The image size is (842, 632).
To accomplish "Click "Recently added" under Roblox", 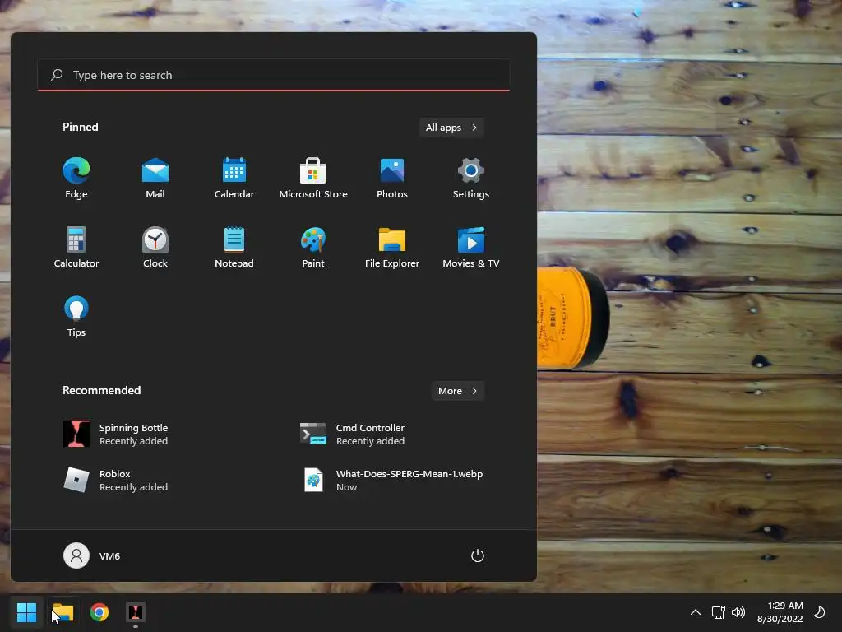I will coord(133,487).
